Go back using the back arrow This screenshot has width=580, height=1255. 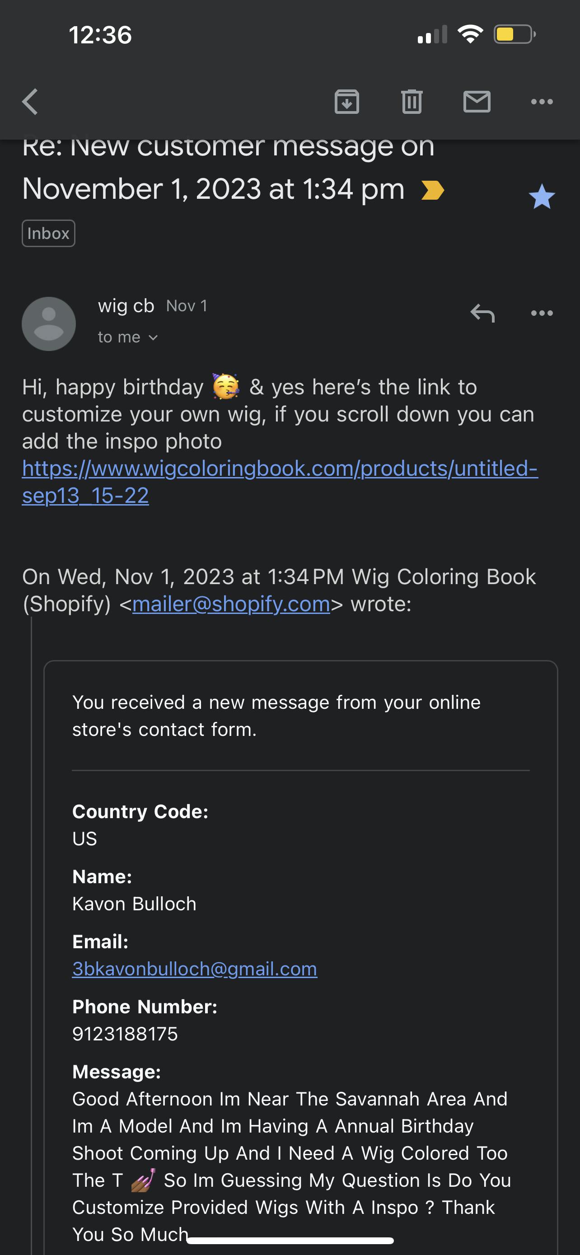click(30, 102)
